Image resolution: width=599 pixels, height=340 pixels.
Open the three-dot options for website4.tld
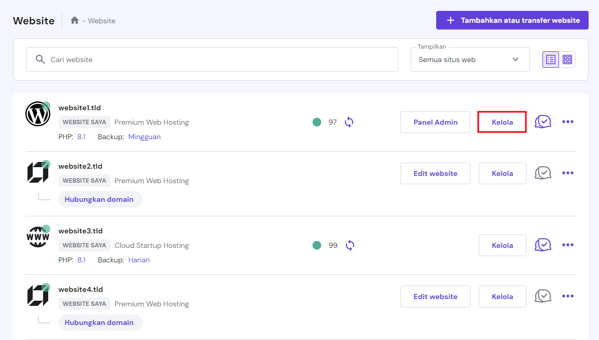click(x=568, y=295)
